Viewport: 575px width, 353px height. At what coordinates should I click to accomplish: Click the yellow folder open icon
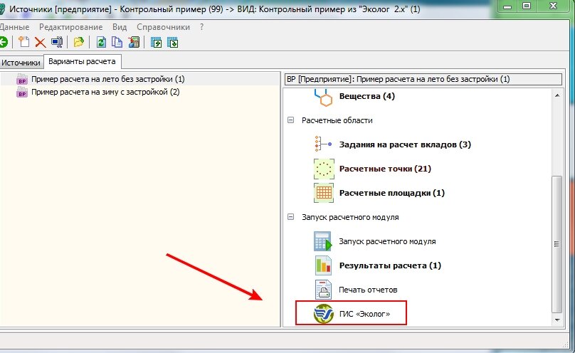78,42
